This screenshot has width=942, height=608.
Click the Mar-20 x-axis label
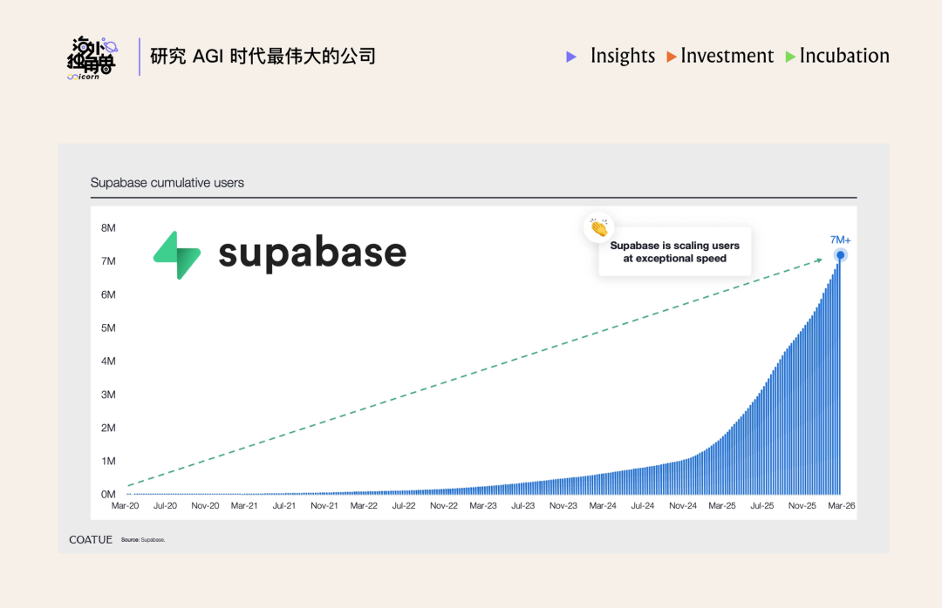(x=125, y=506)
